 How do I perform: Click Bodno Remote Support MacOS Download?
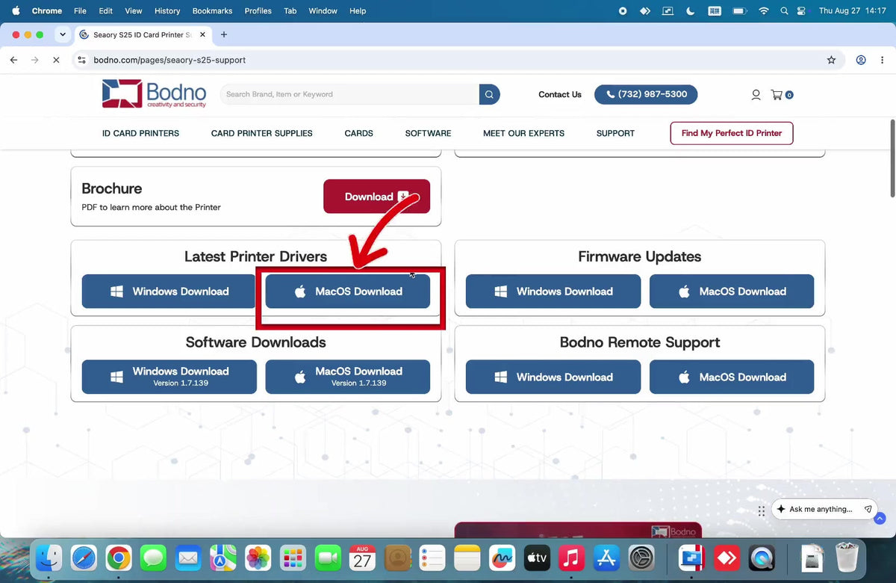point(732,377)
